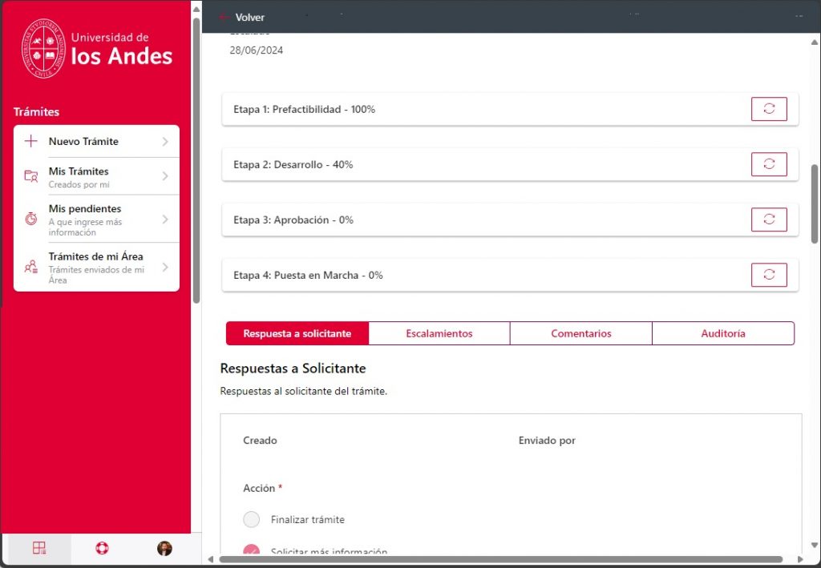Expand Mis pendientes chevron

pyautogui.click(x=165, y=220)
